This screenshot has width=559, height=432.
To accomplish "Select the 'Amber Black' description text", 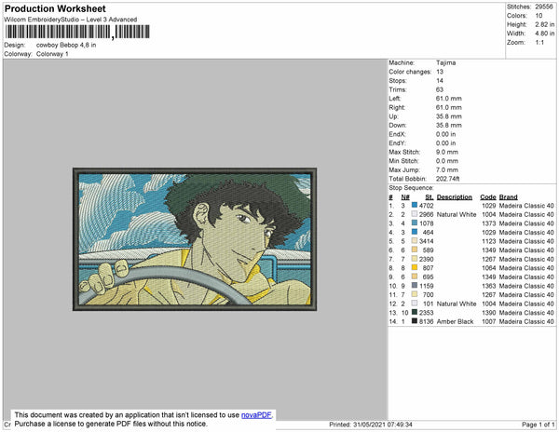I will [x=456, y=321].
